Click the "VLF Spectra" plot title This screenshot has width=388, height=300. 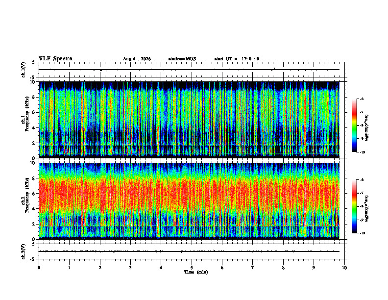point(55,59)
